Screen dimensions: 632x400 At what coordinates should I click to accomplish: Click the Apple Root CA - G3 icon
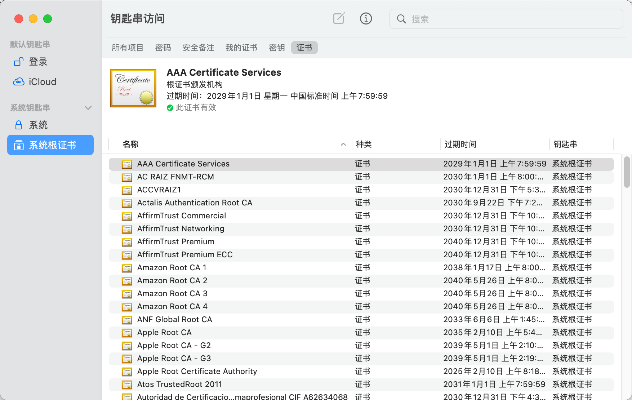point(127,359)
